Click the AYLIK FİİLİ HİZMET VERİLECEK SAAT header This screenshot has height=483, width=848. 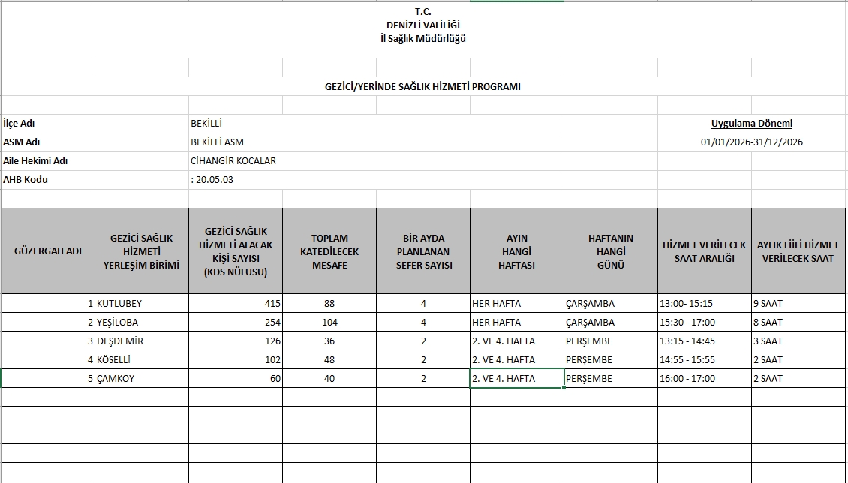point(798,251)
